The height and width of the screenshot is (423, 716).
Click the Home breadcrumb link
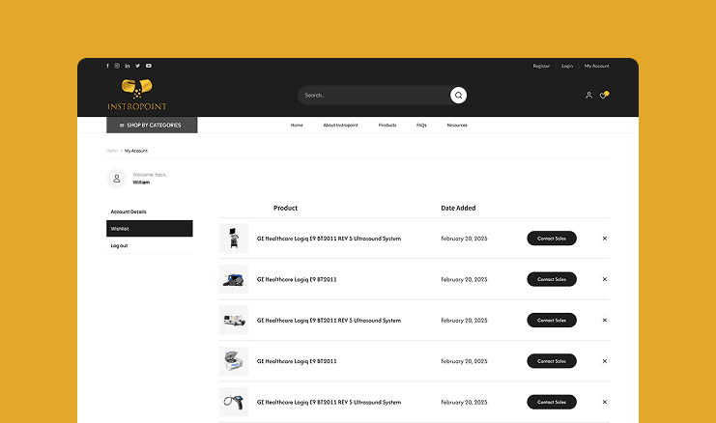[112, 151]
